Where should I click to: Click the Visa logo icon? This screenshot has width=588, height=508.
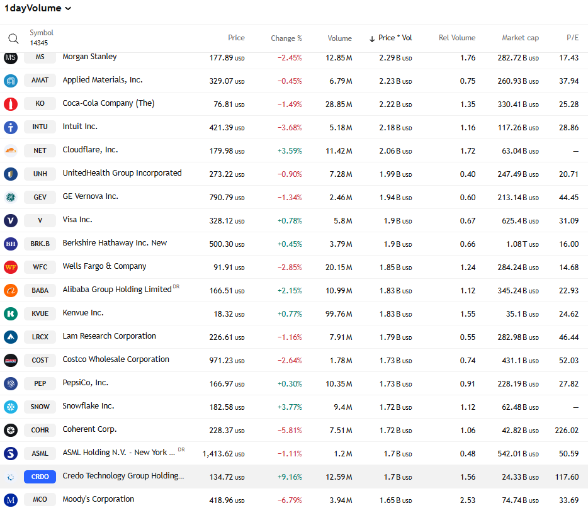(x=11, y=220)
